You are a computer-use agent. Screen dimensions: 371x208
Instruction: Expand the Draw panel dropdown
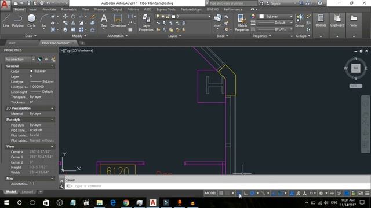click(31, 36)
